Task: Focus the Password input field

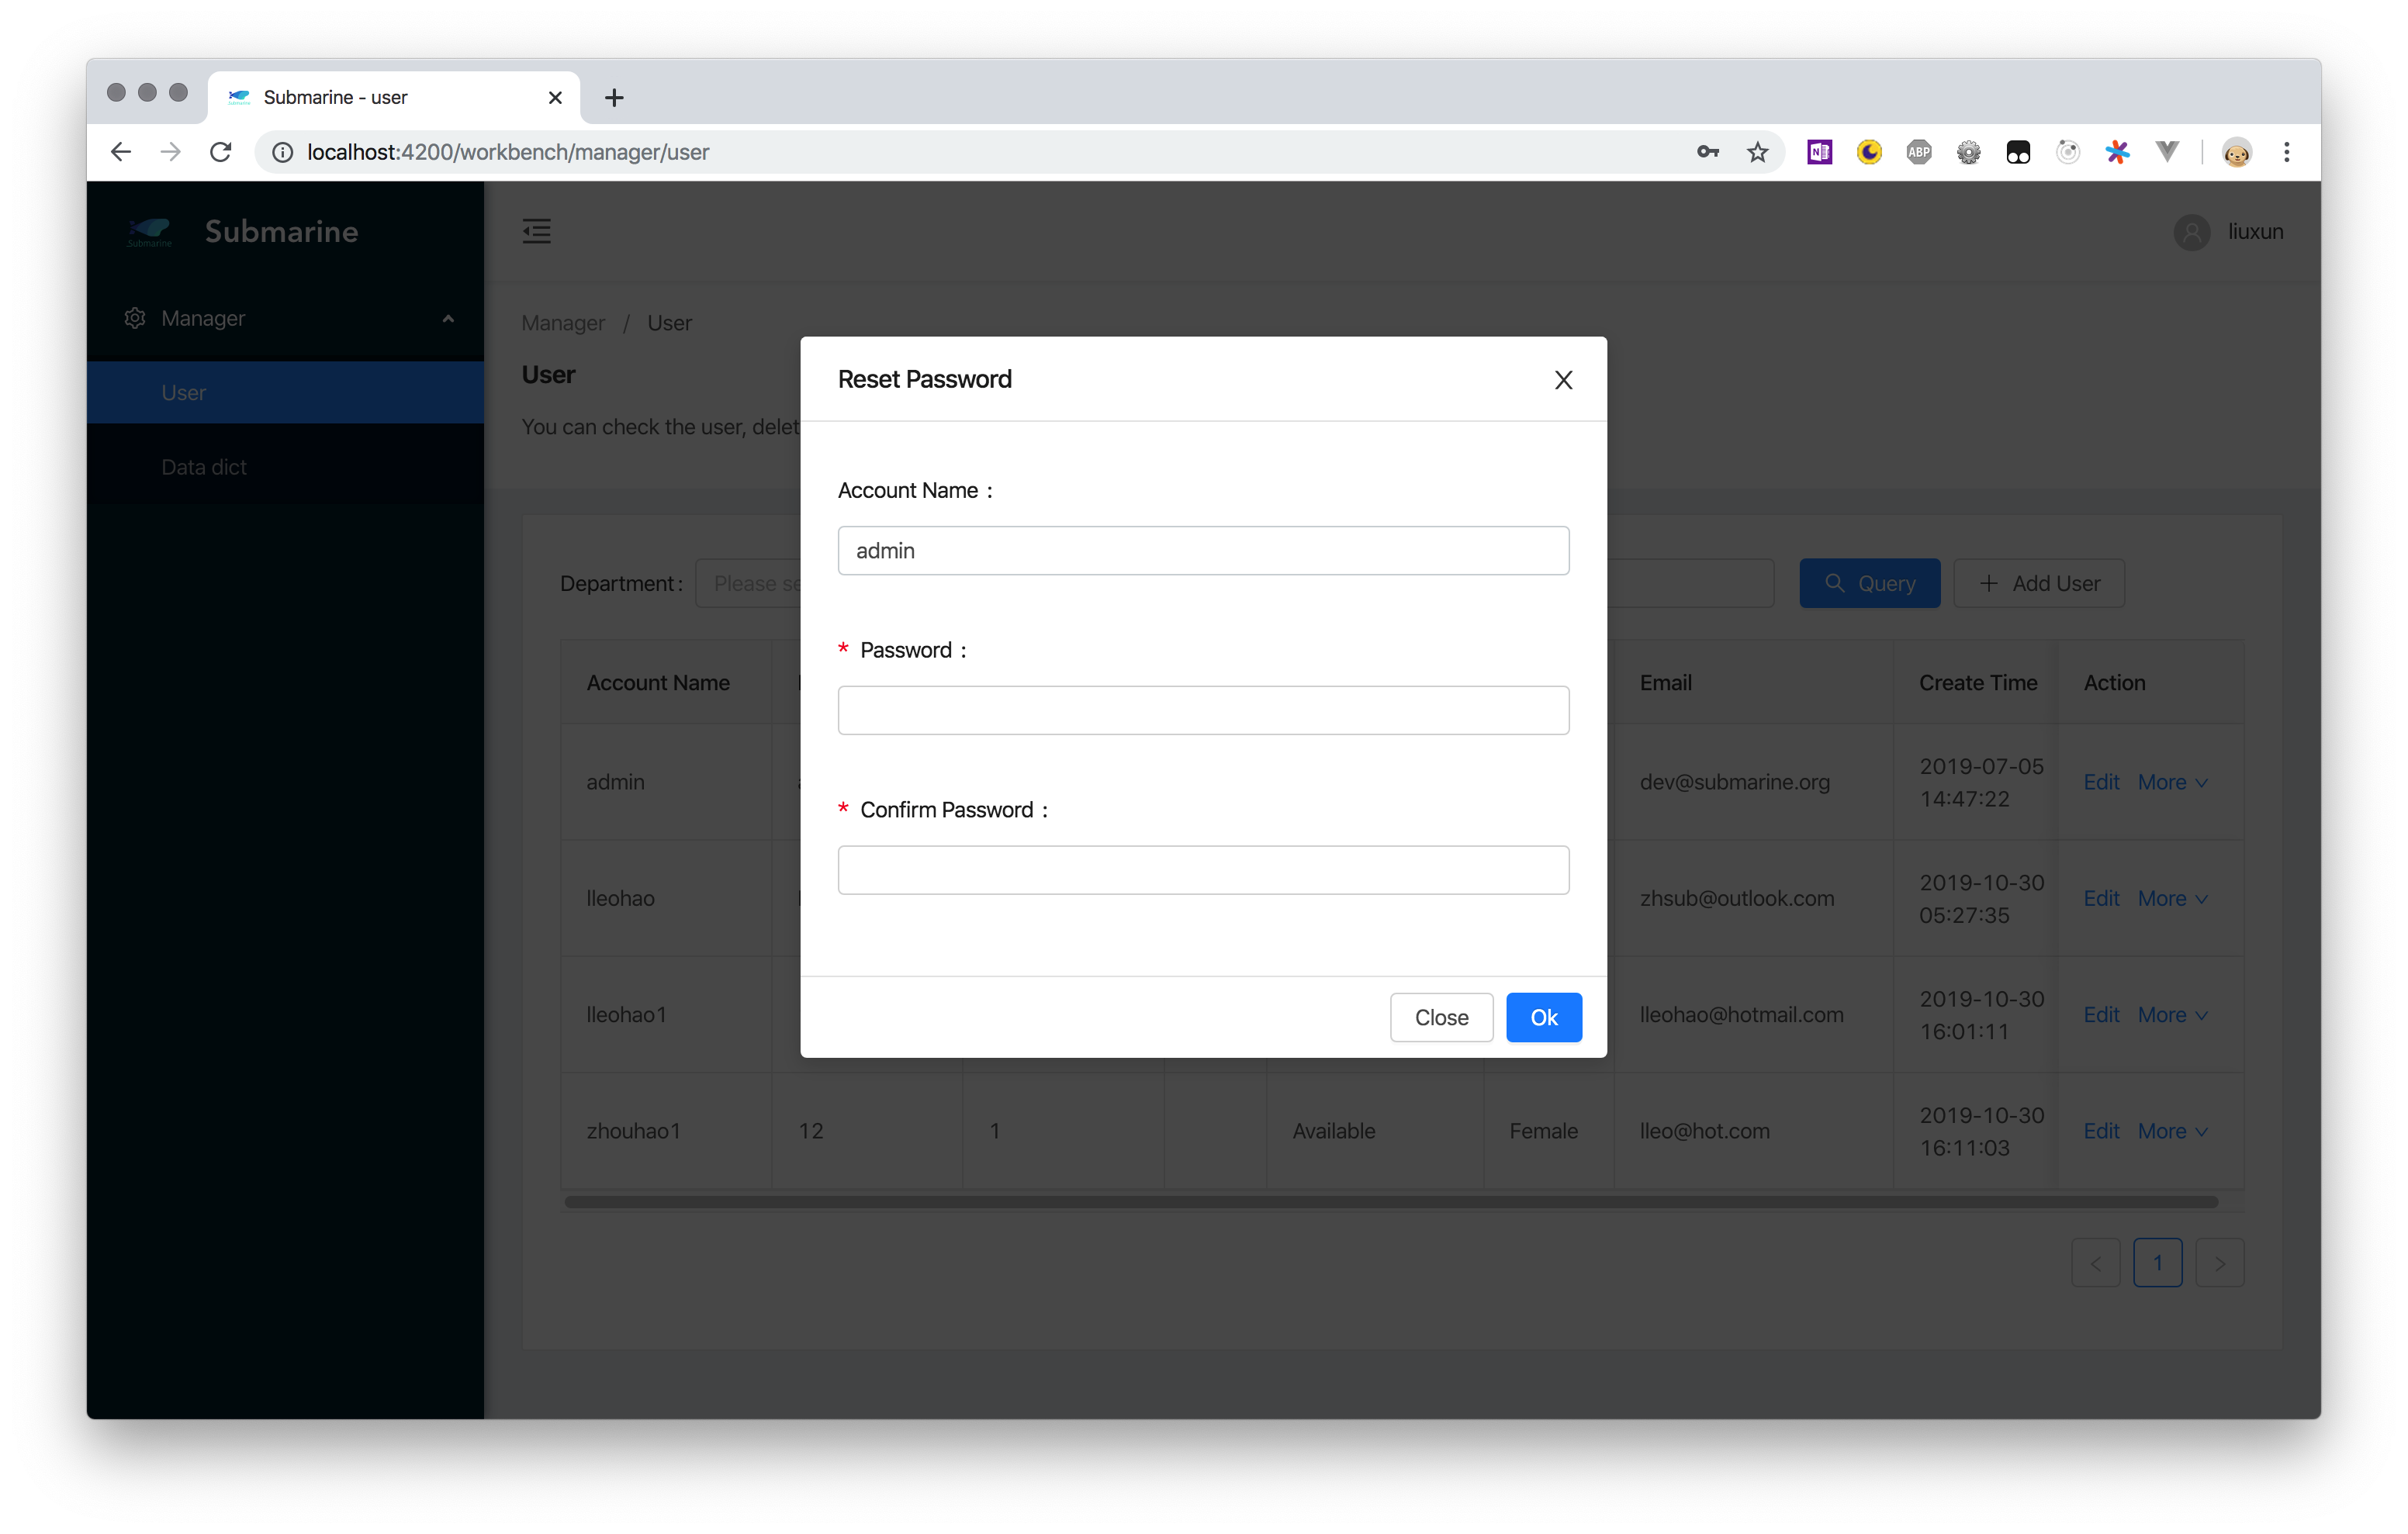Action: [1203, 710]
